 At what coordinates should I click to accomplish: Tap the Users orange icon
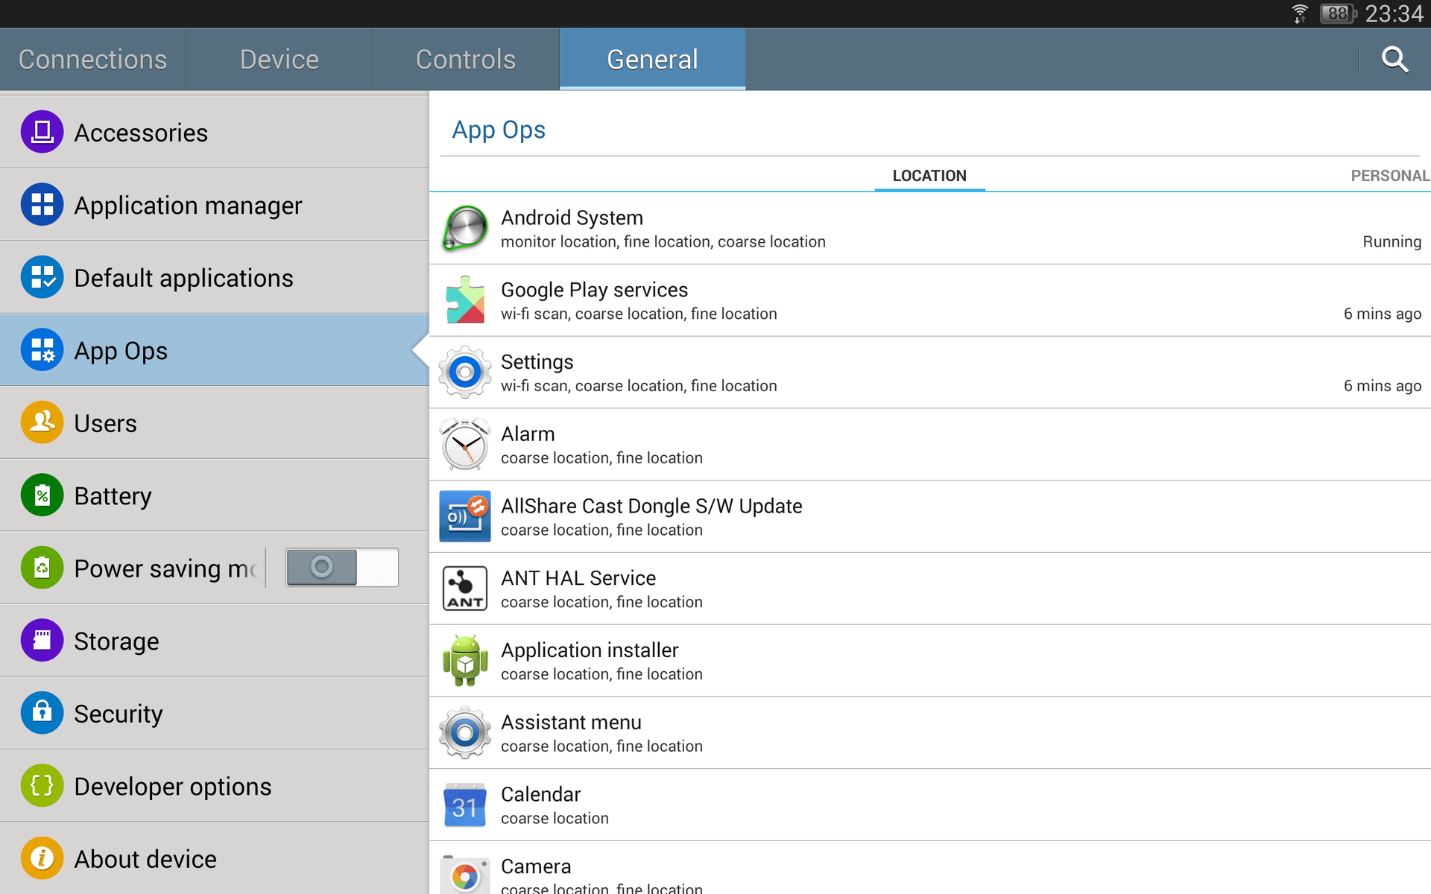click(42, 422)
